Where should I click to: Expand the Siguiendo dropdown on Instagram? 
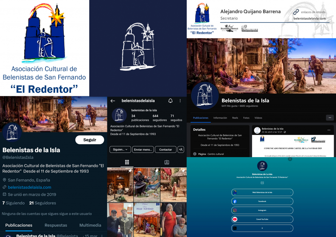(x=120, y=150)
